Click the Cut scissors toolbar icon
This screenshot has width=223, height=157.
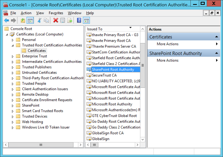click(39, 21)
